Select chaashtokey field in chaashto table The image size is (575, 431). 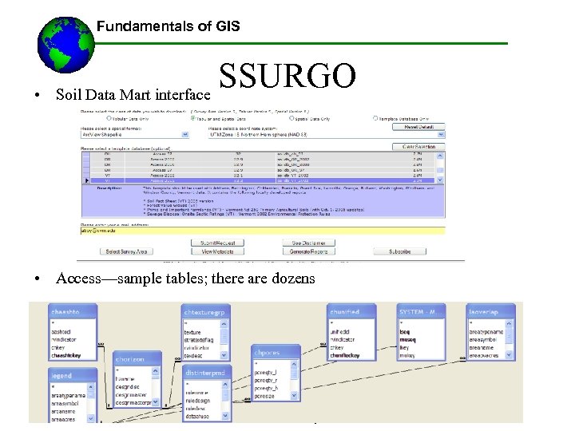pyautogui.click(x=66, y=355)
